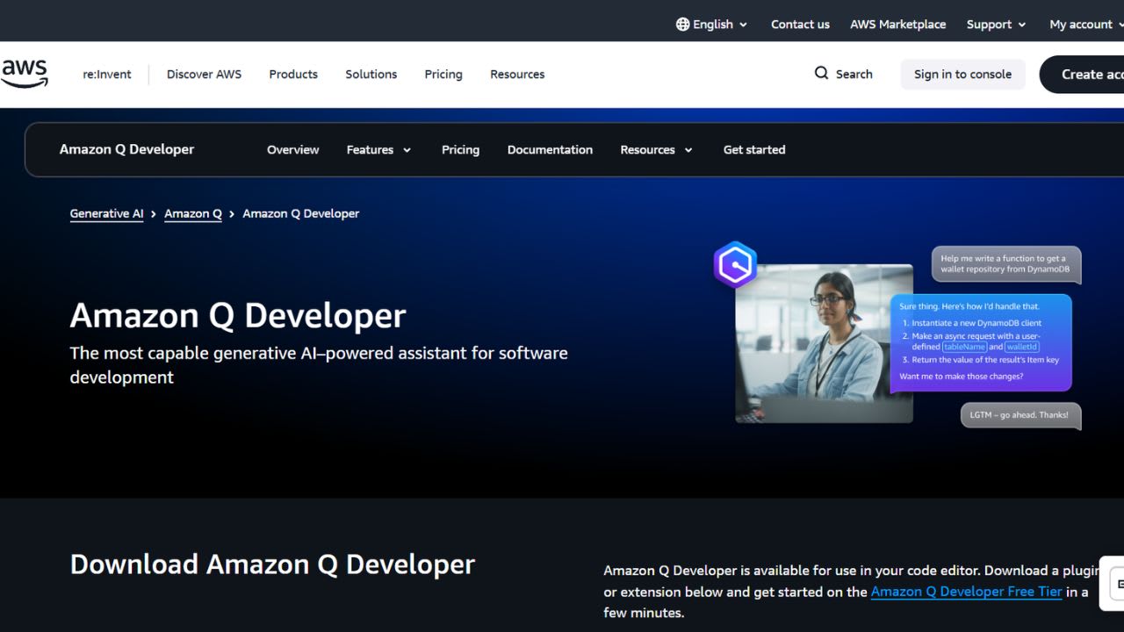
Task: Click the Create account button
Action: click(x=1082, y=75)
